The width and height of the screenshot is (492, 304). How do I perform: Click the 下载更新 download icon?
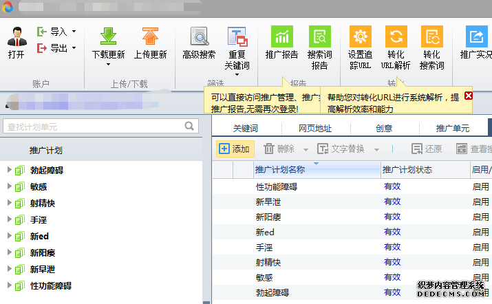[x=108, y=37]
